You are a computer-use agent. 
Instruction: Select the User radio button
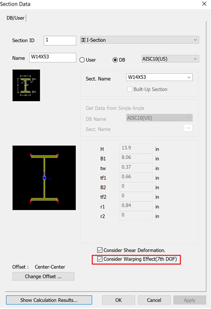point(82,60)
